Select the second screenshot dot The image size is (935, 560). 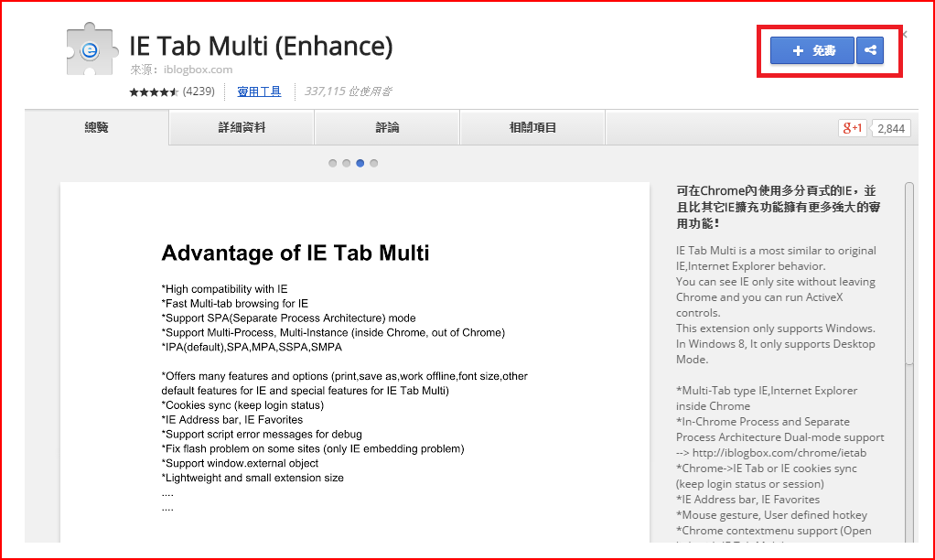click(347, 163)
